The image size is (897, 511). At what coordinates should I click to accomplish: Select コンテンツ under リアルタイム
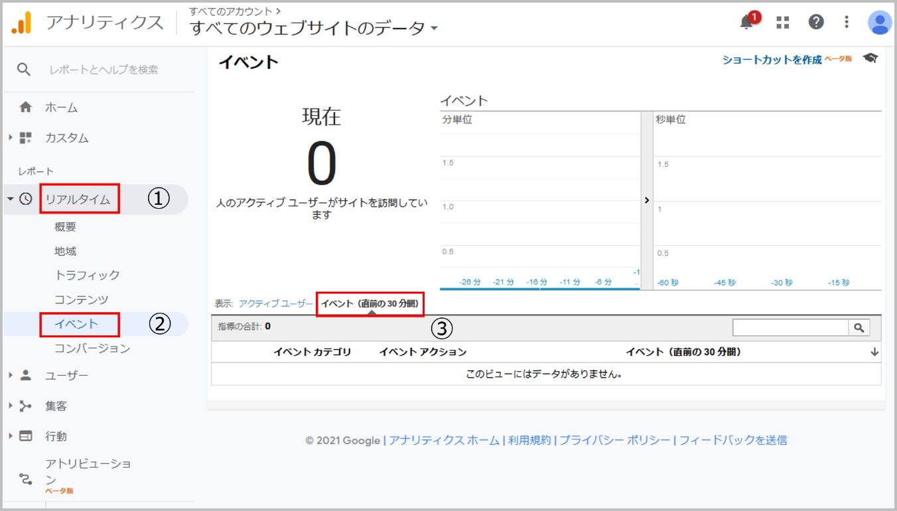82,300
